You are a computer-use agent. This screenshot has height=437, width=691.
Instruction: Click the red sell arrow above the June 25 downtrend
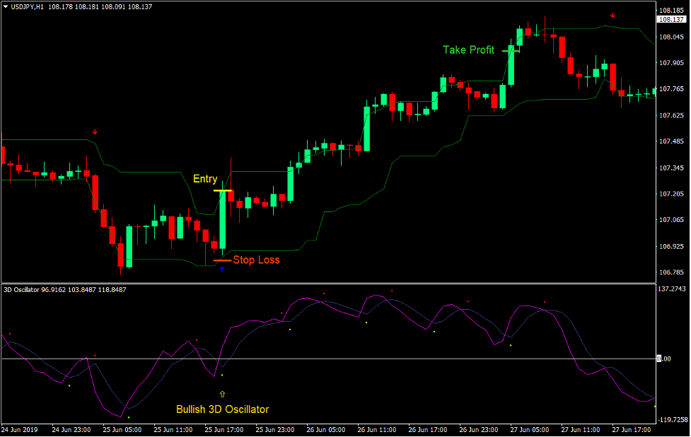pos(95,131)
